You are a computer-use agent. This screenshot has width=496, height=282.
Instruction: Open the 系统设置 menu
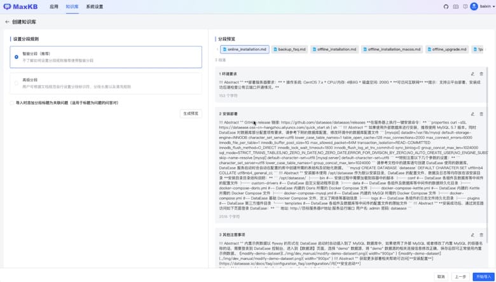click(95, 6)
